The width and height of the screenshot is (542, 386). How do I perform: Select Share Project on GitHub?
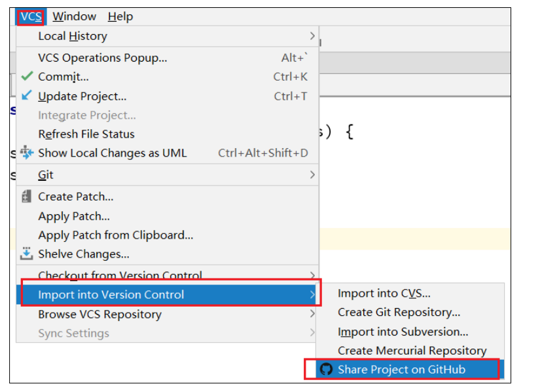click(x=410, y=370)
